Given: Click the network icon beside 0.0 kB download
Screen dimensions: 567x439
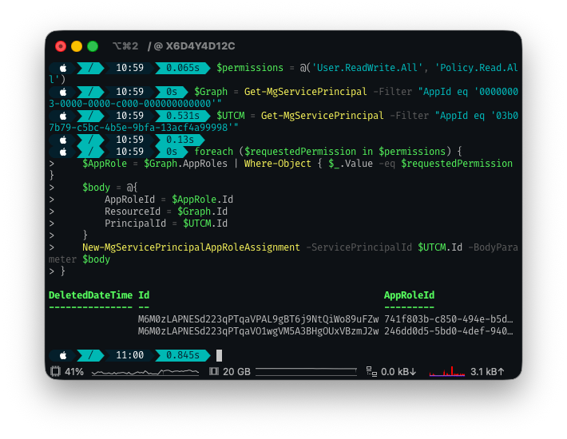Looking at the screenshot, I should click(371, 371).
